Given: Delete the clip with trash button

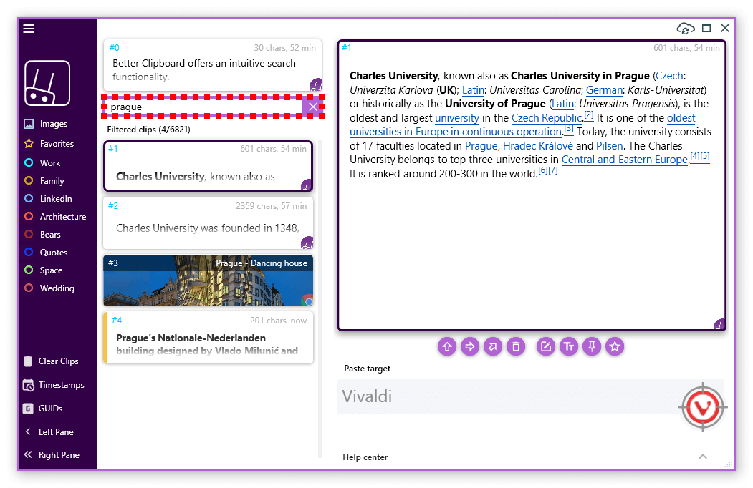Looking at the screenshot, I should click(x=516, y=346).
